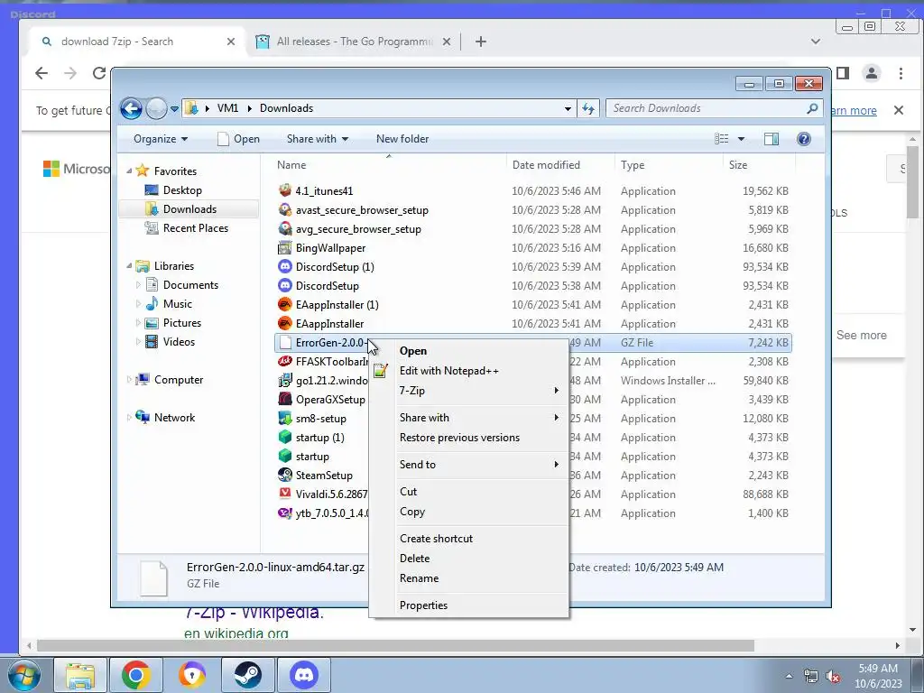Open Windows Explorer from the taskbar
This screenshot has width=924, height=693.
click(x=80, y=675)
